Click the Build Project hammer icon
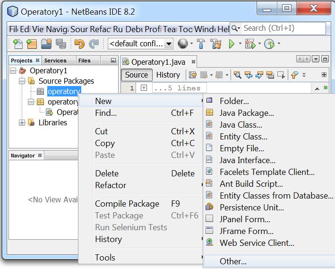The width and height of the screenshot is (335, 269). 201,44
